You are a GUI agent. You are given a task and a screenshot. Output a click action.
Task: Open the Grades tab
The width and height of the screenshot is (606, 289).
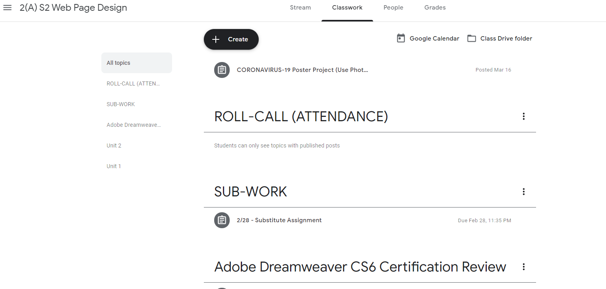click(x=435, y=8)
